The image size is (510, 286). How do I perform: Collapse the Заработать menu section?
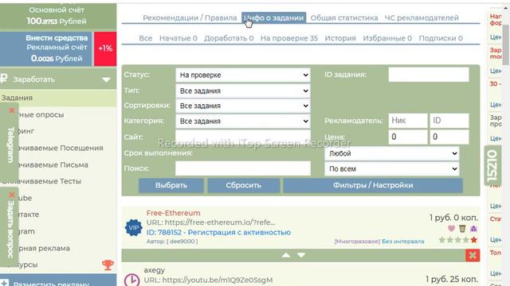(106, 79)
